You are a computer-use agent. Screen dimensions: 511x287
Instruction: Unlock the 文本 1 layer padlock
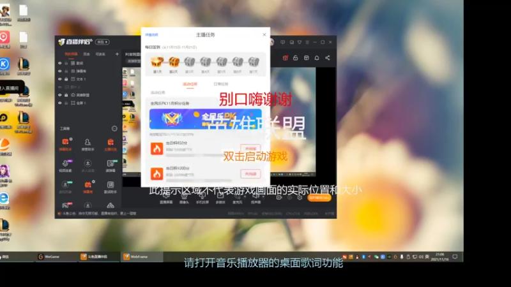coord(66,79)
